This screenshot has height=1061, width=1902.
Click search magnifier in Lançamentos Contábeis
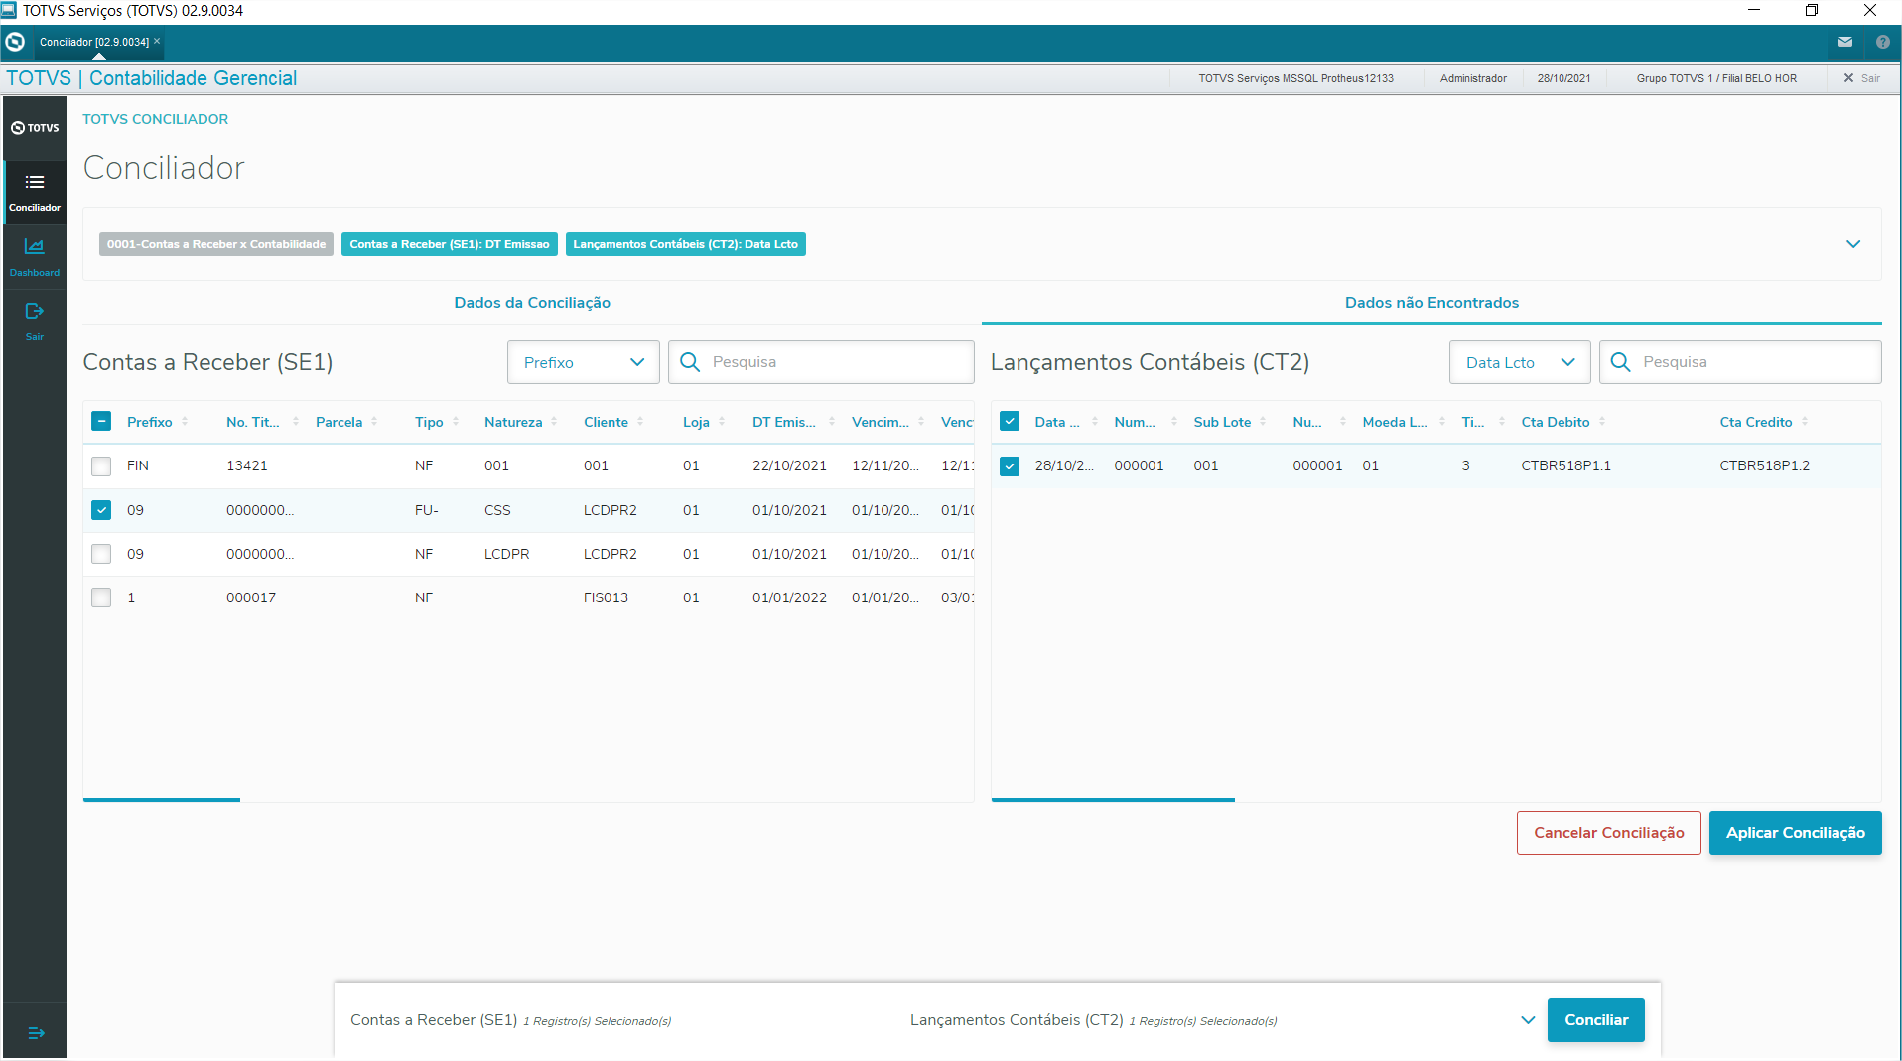(x=1620, y=362)
